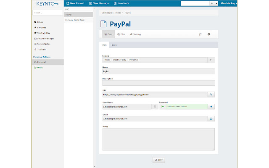Open Trash Bin in sidebar

[x=40, y=50]
